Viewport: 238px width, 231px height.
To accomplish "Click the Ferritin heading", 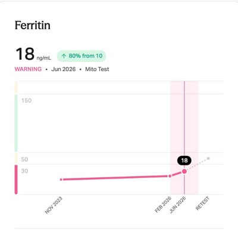I will point(33,26).
